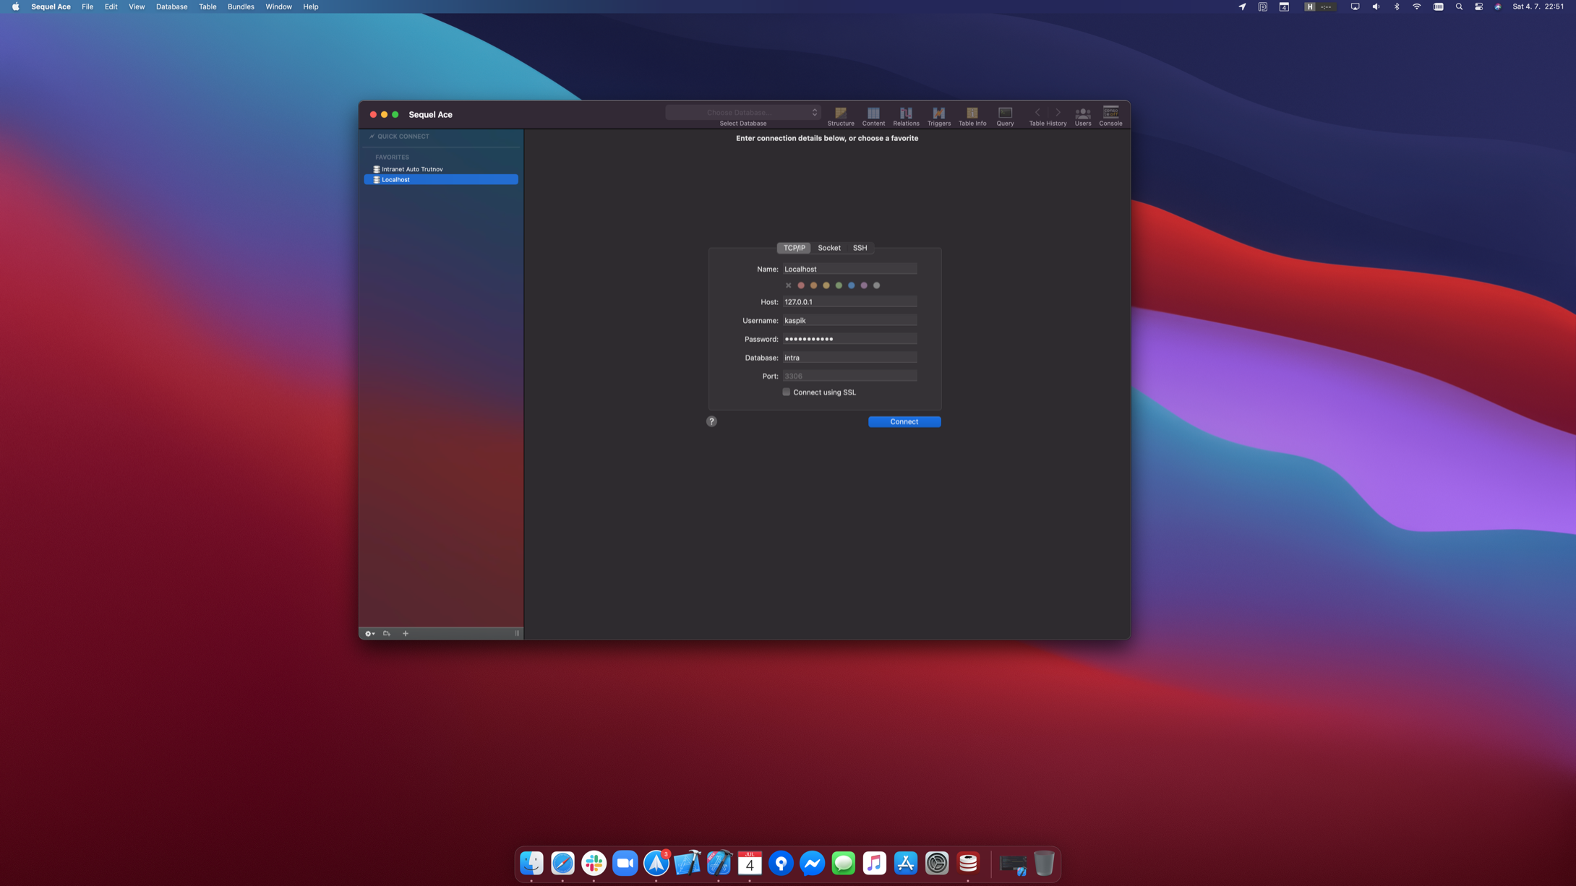This screenshot has height=886, width=1576.
Task: Open Wi-Fi status in menu bar
Action: point(1417,7)
